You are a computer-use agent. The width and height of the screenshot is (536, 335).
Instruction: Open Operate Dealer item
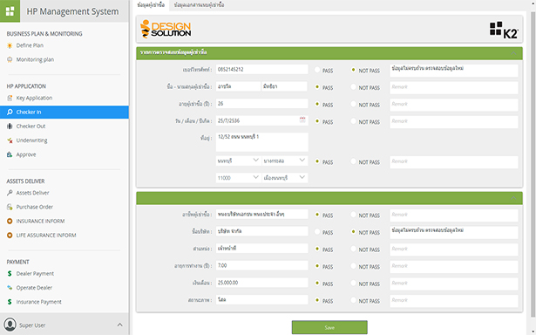(x=34, y=288)
